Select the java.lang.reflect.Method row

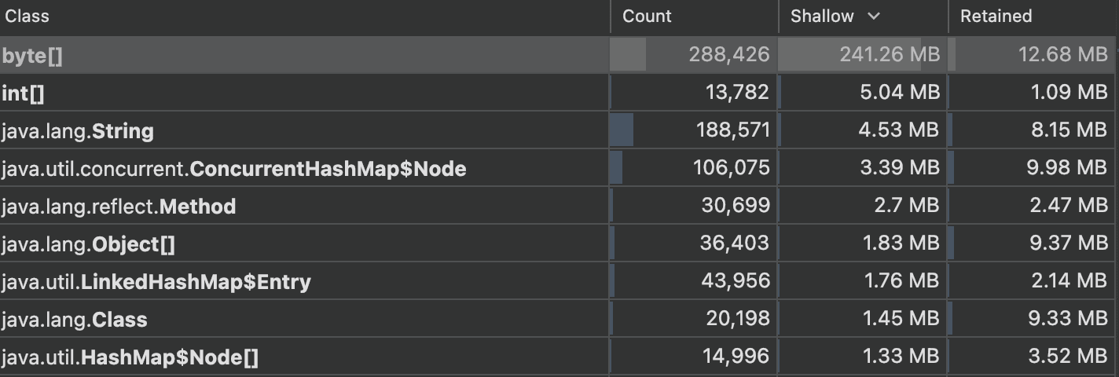click(119, 207)
